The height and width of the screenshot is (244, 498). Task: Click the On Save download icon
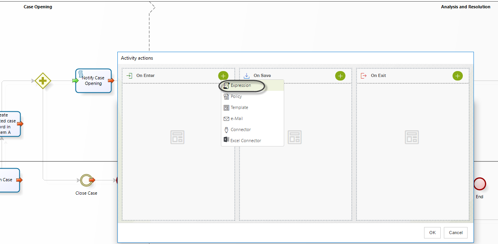pos(247,75)
